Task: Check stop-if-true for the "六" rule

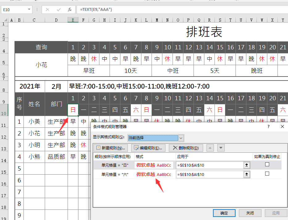Action: (x=267, y=174)
